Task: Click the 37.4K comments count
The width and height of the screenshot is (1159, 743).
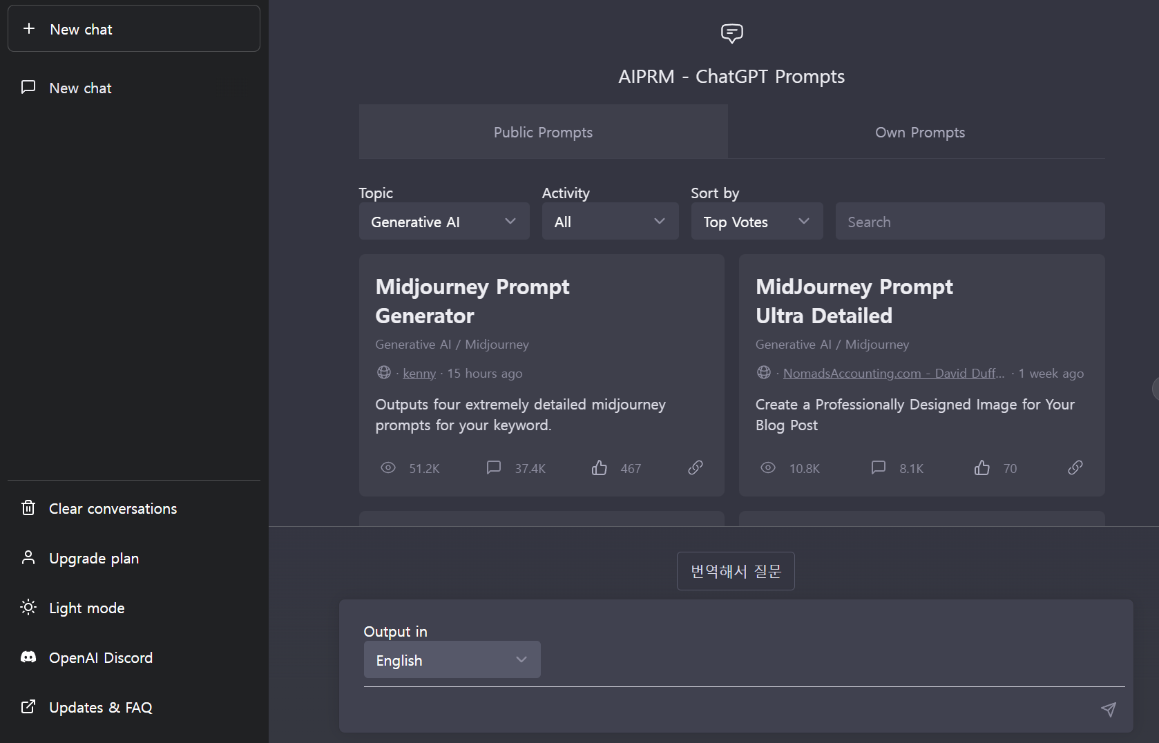Action: pos(530,468)
